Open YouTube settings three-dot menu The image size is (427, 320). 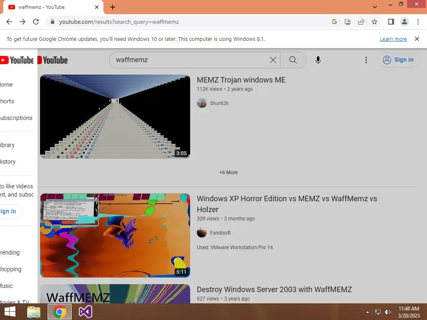(x=366, y=60)
